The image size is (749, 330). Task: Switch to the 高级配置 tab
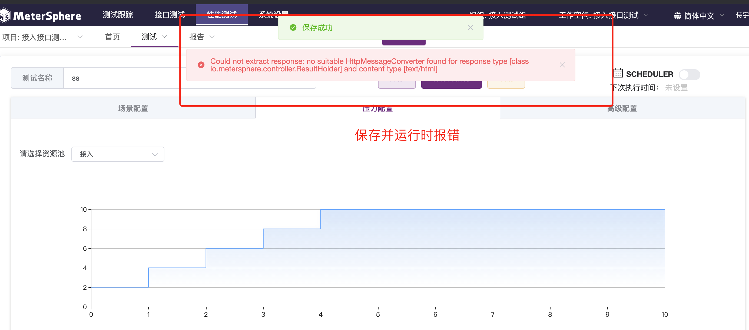(x=622, y=108)
